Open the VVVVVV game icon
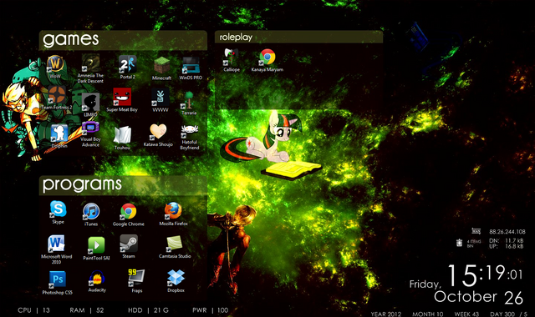Viewport: 535px width, 317px height. point(160,100)
